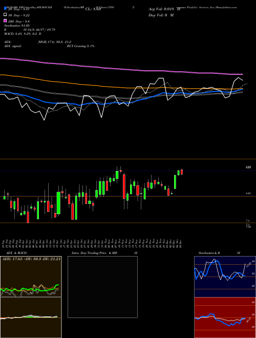This screenshot has width=256, height=338.
Task: Select the '200 Day - 8.8' label
Action: [x=19, y=22]
